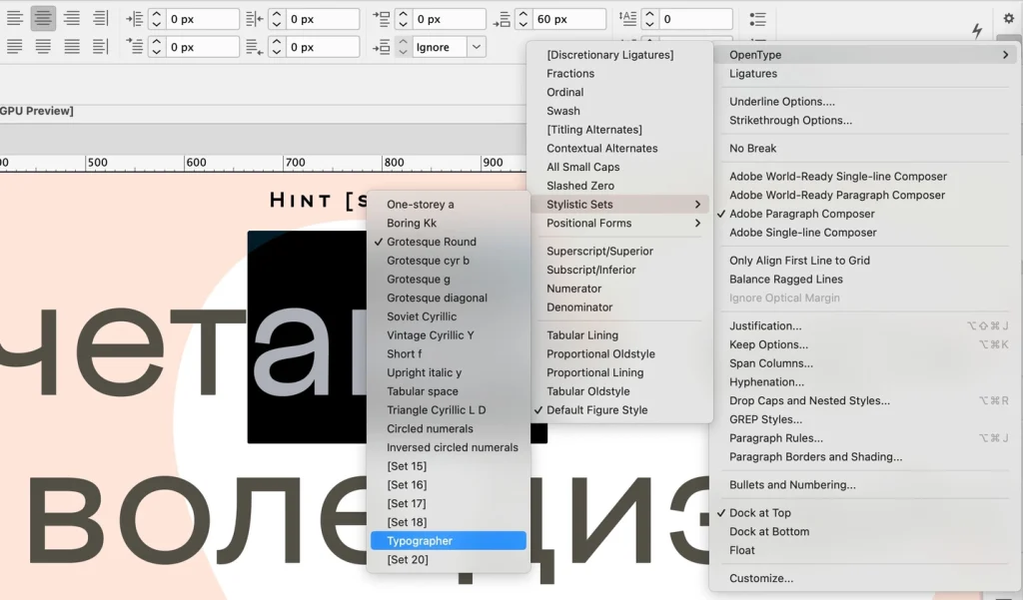Click the left indent stepper arrows

tap(157, 19)
